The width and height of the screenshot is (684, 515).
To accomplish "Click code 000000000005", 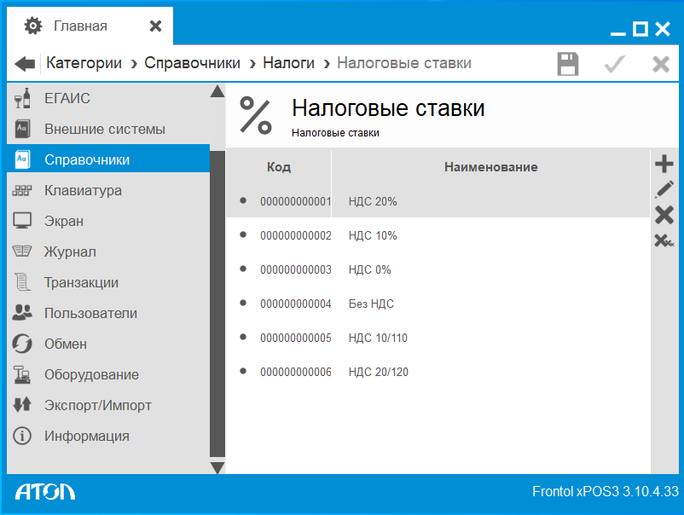I will coord(296,338).
